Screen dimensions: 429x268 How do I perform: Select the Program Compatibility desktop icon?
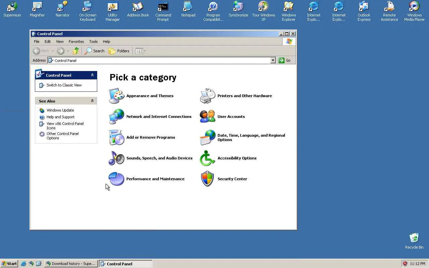point(213,11)
